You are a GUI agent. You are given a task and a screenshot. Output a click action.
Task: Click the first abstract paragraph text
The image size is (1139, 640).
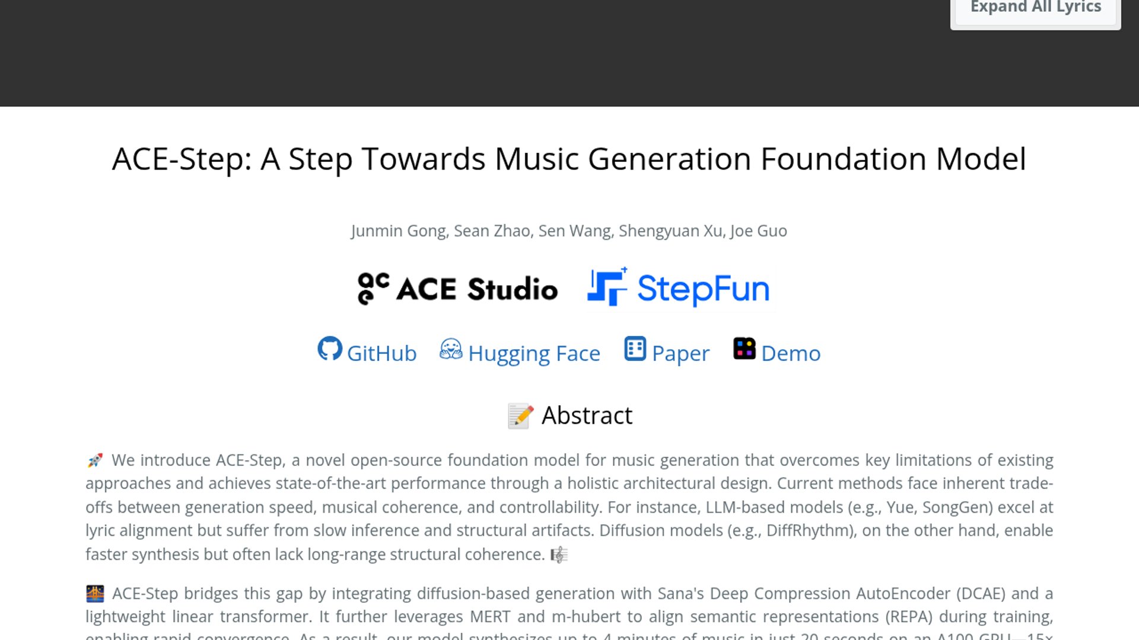click(569, 507)
